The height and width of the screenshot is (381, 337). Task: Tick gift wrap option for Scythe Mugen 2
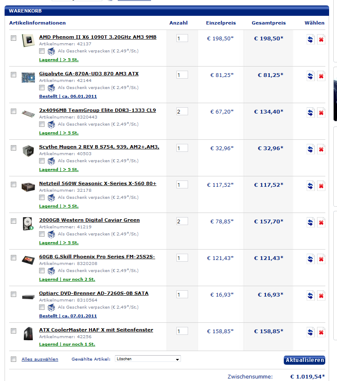pos(42,161)
